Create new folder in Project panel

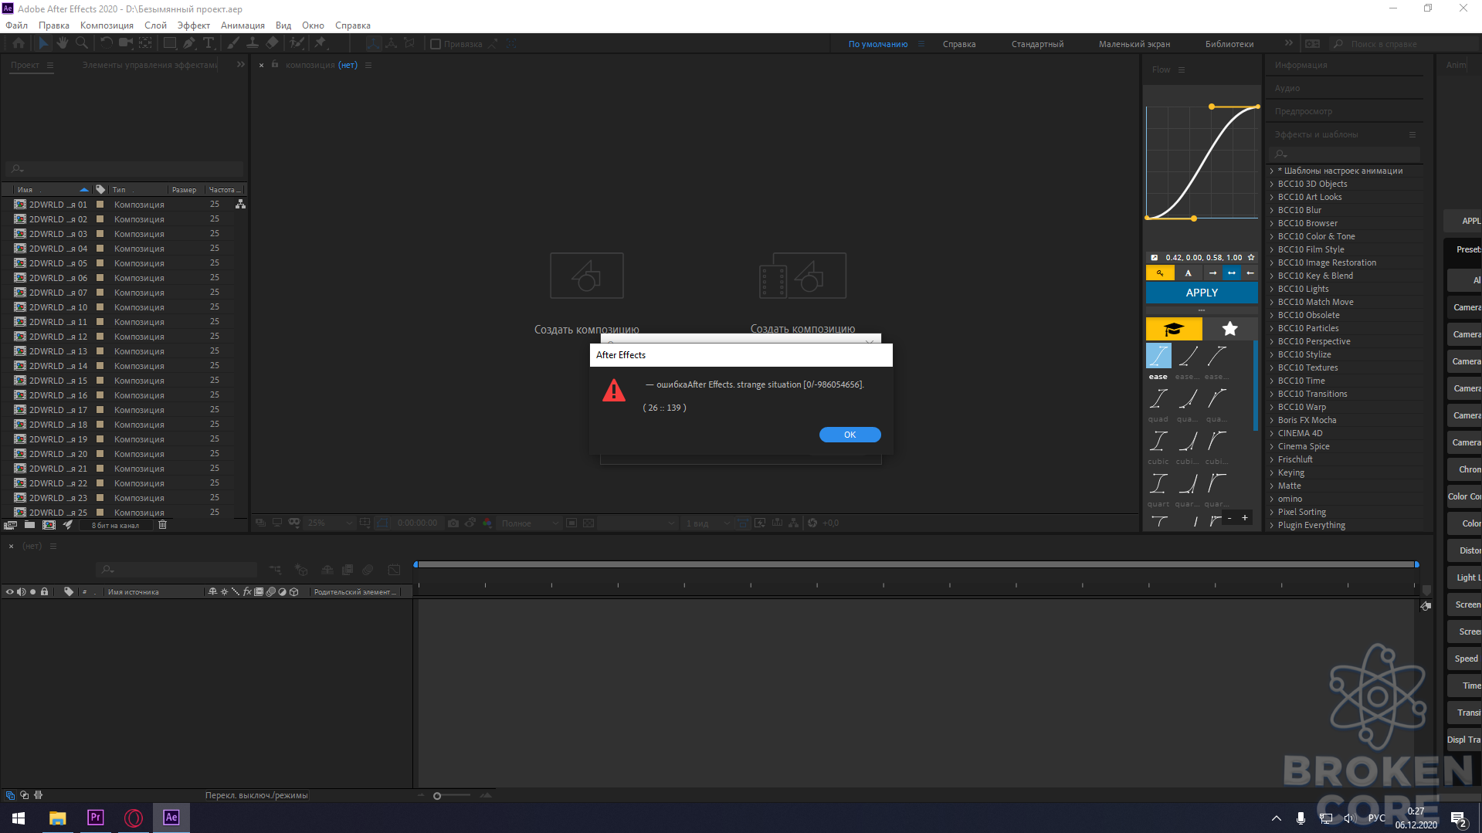click(x=29, y=525)
